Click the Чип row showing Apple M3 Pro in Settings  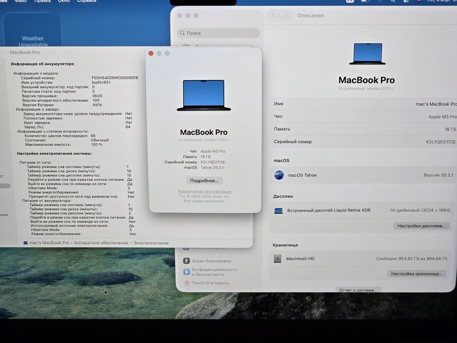(x=364, y=117)
